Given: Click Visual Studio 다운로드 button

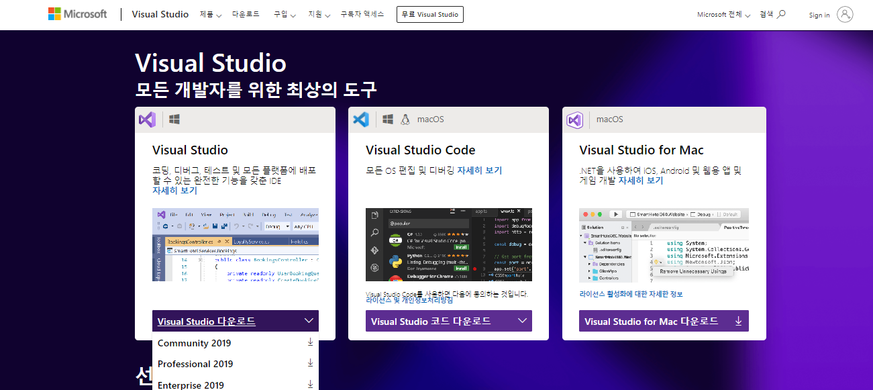Looking at the screenshot, I should 236,321.
